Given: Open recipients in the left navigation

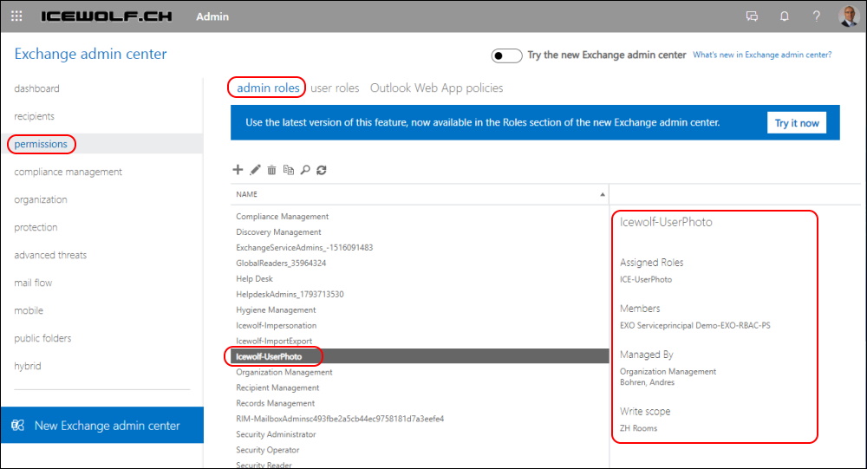Looking at the screenshot, I should click(x=35, y=116).
